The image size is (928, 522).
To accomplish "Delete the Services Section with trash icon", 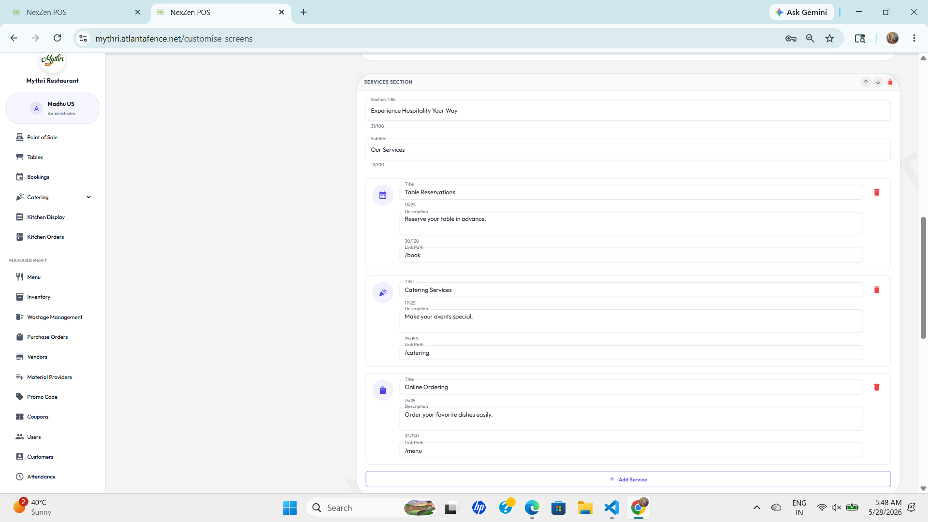I will click(890, 82).
